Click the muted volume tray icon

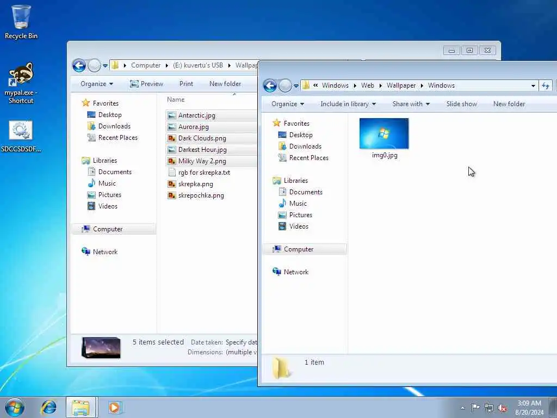click(502, 408)
